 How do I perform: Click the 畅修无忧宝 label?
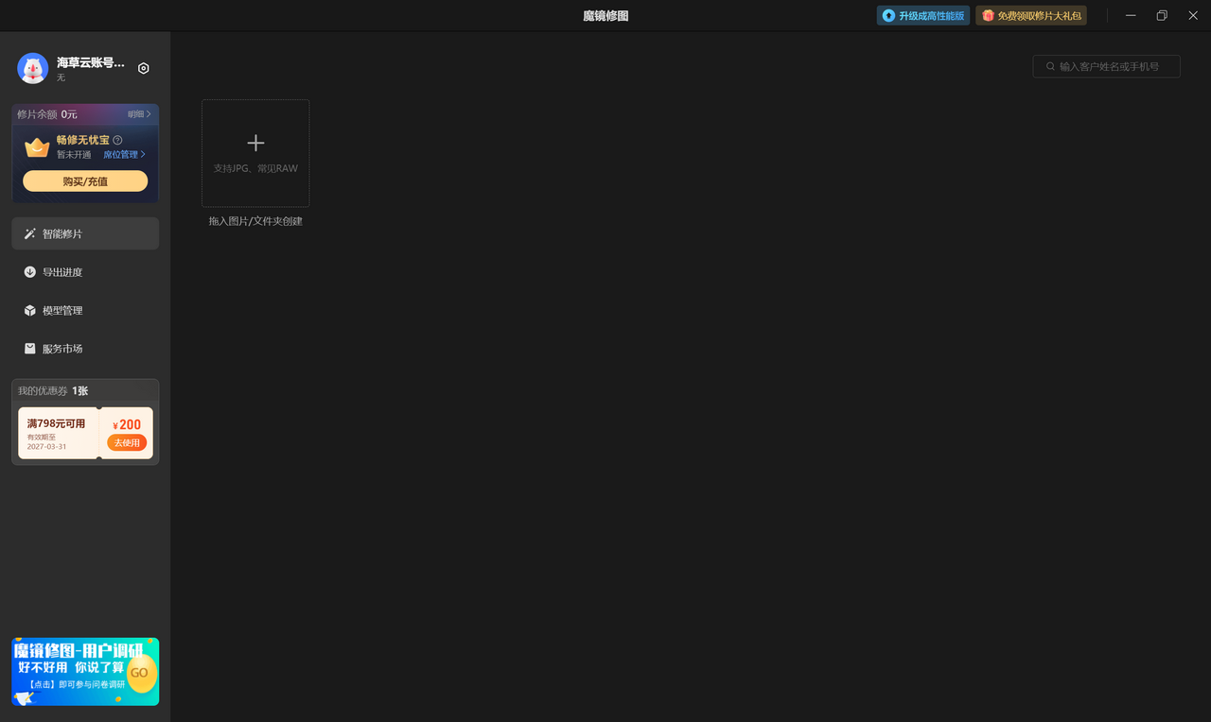pos(83,140)
